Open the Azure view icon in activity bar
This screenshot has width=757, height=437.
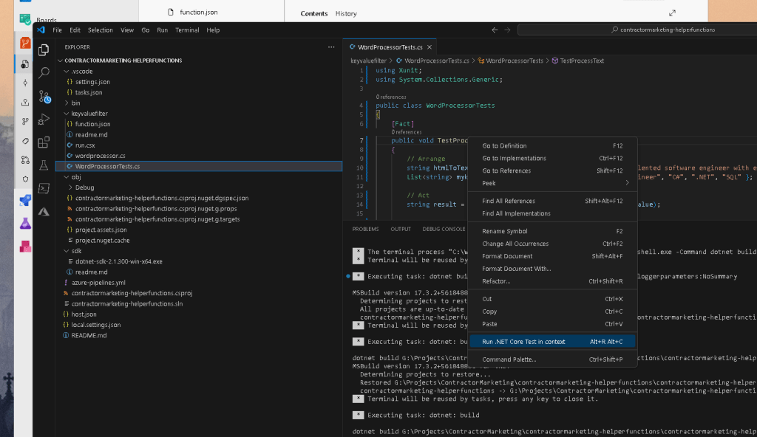click(44, 211)
